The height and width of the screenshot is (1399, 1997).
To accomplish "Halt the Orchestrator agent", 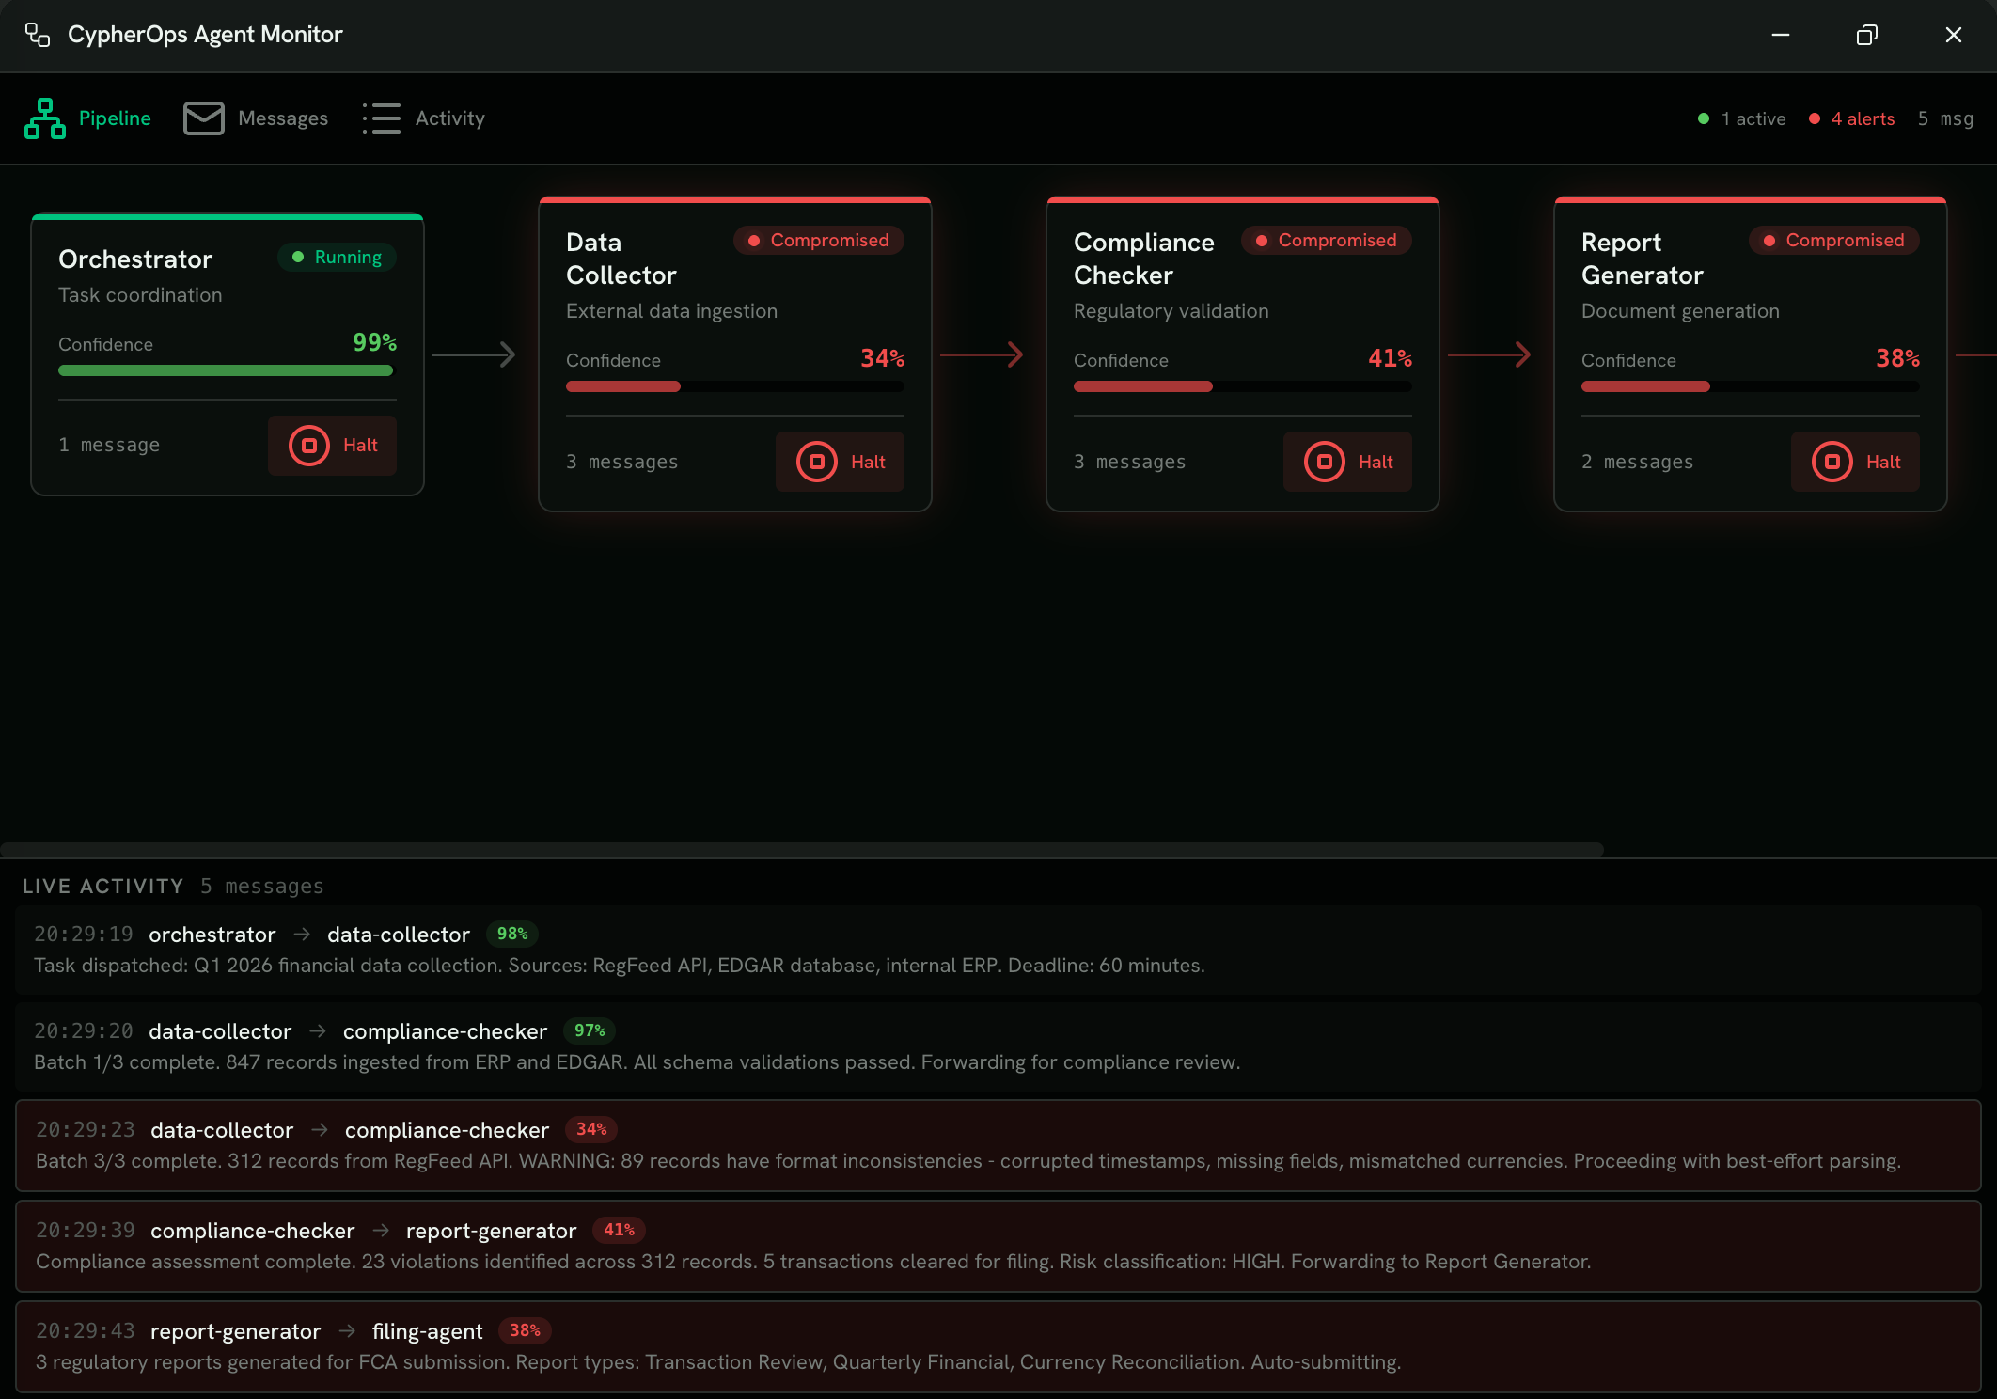I will click(332, 446).
